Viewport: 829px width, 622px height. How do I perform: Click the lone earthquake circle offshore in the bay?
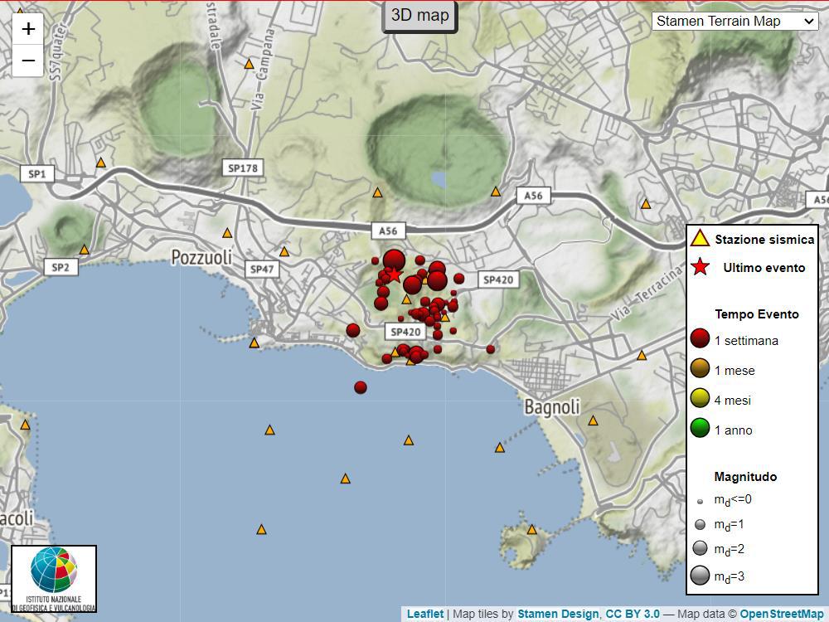[x=361, y=387]
